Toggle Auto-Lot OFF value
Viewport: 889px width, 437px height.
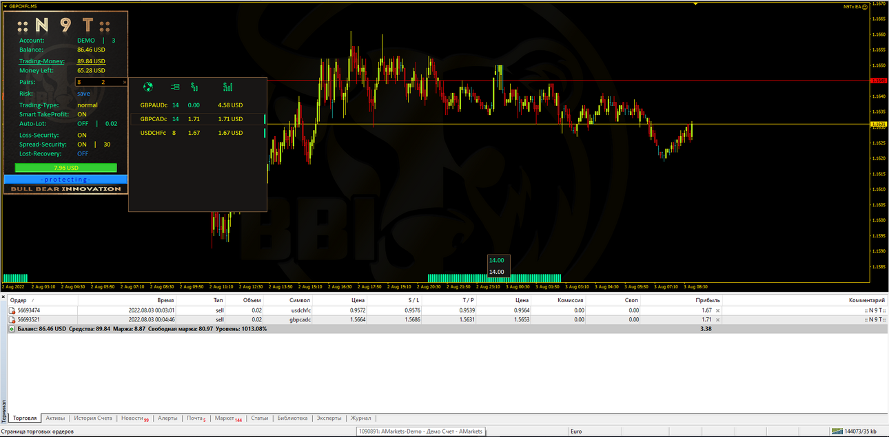(x=83, y=124)
